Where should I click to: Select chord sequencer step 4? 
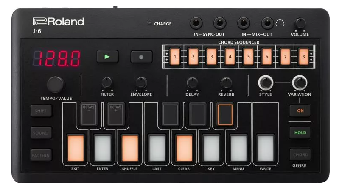point(230,56)
